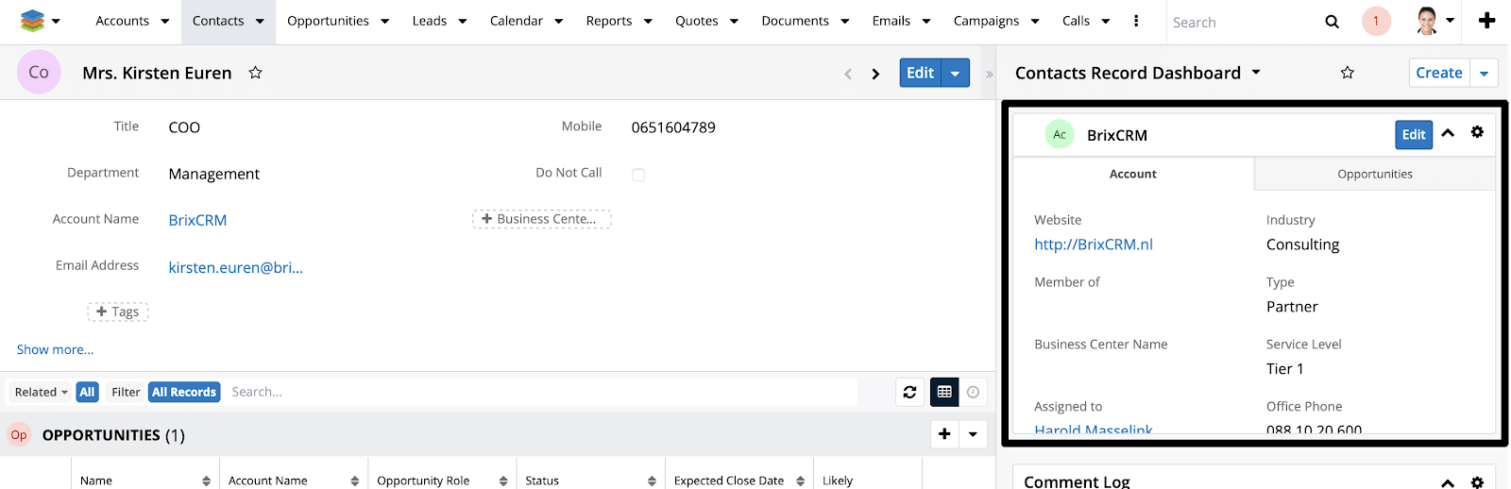
Task: Go to the previous record arrow
Action: click(x=848, y=74)
